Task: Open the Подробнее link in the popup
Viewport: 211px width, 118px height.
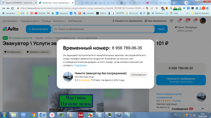Action: 80,65
